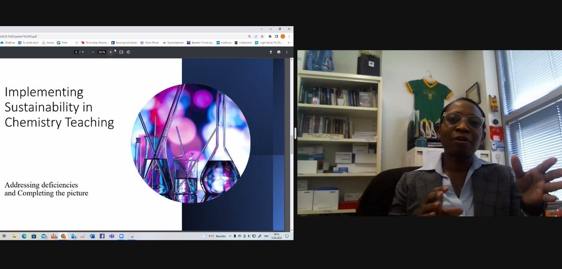Open the Gartic Phone bookmark
Viewport: 562px width, 269px height.
(x=149, y=43)
